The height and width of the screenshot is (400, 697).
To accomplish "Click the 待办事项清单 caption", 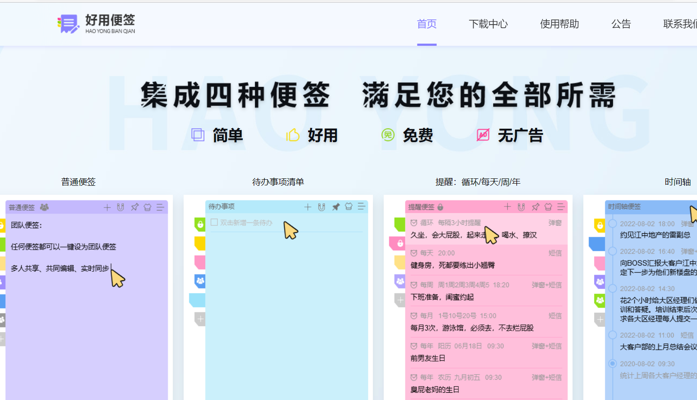I will tap(278, 182).
